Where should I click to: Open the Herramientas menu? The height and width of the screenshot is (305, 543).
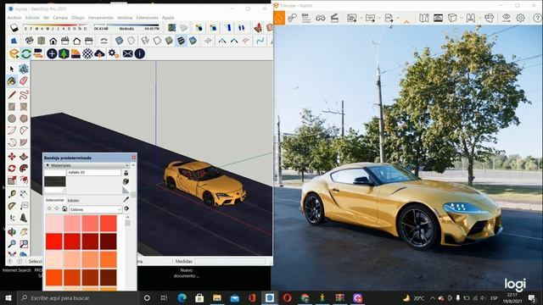[x=100, y=18]
